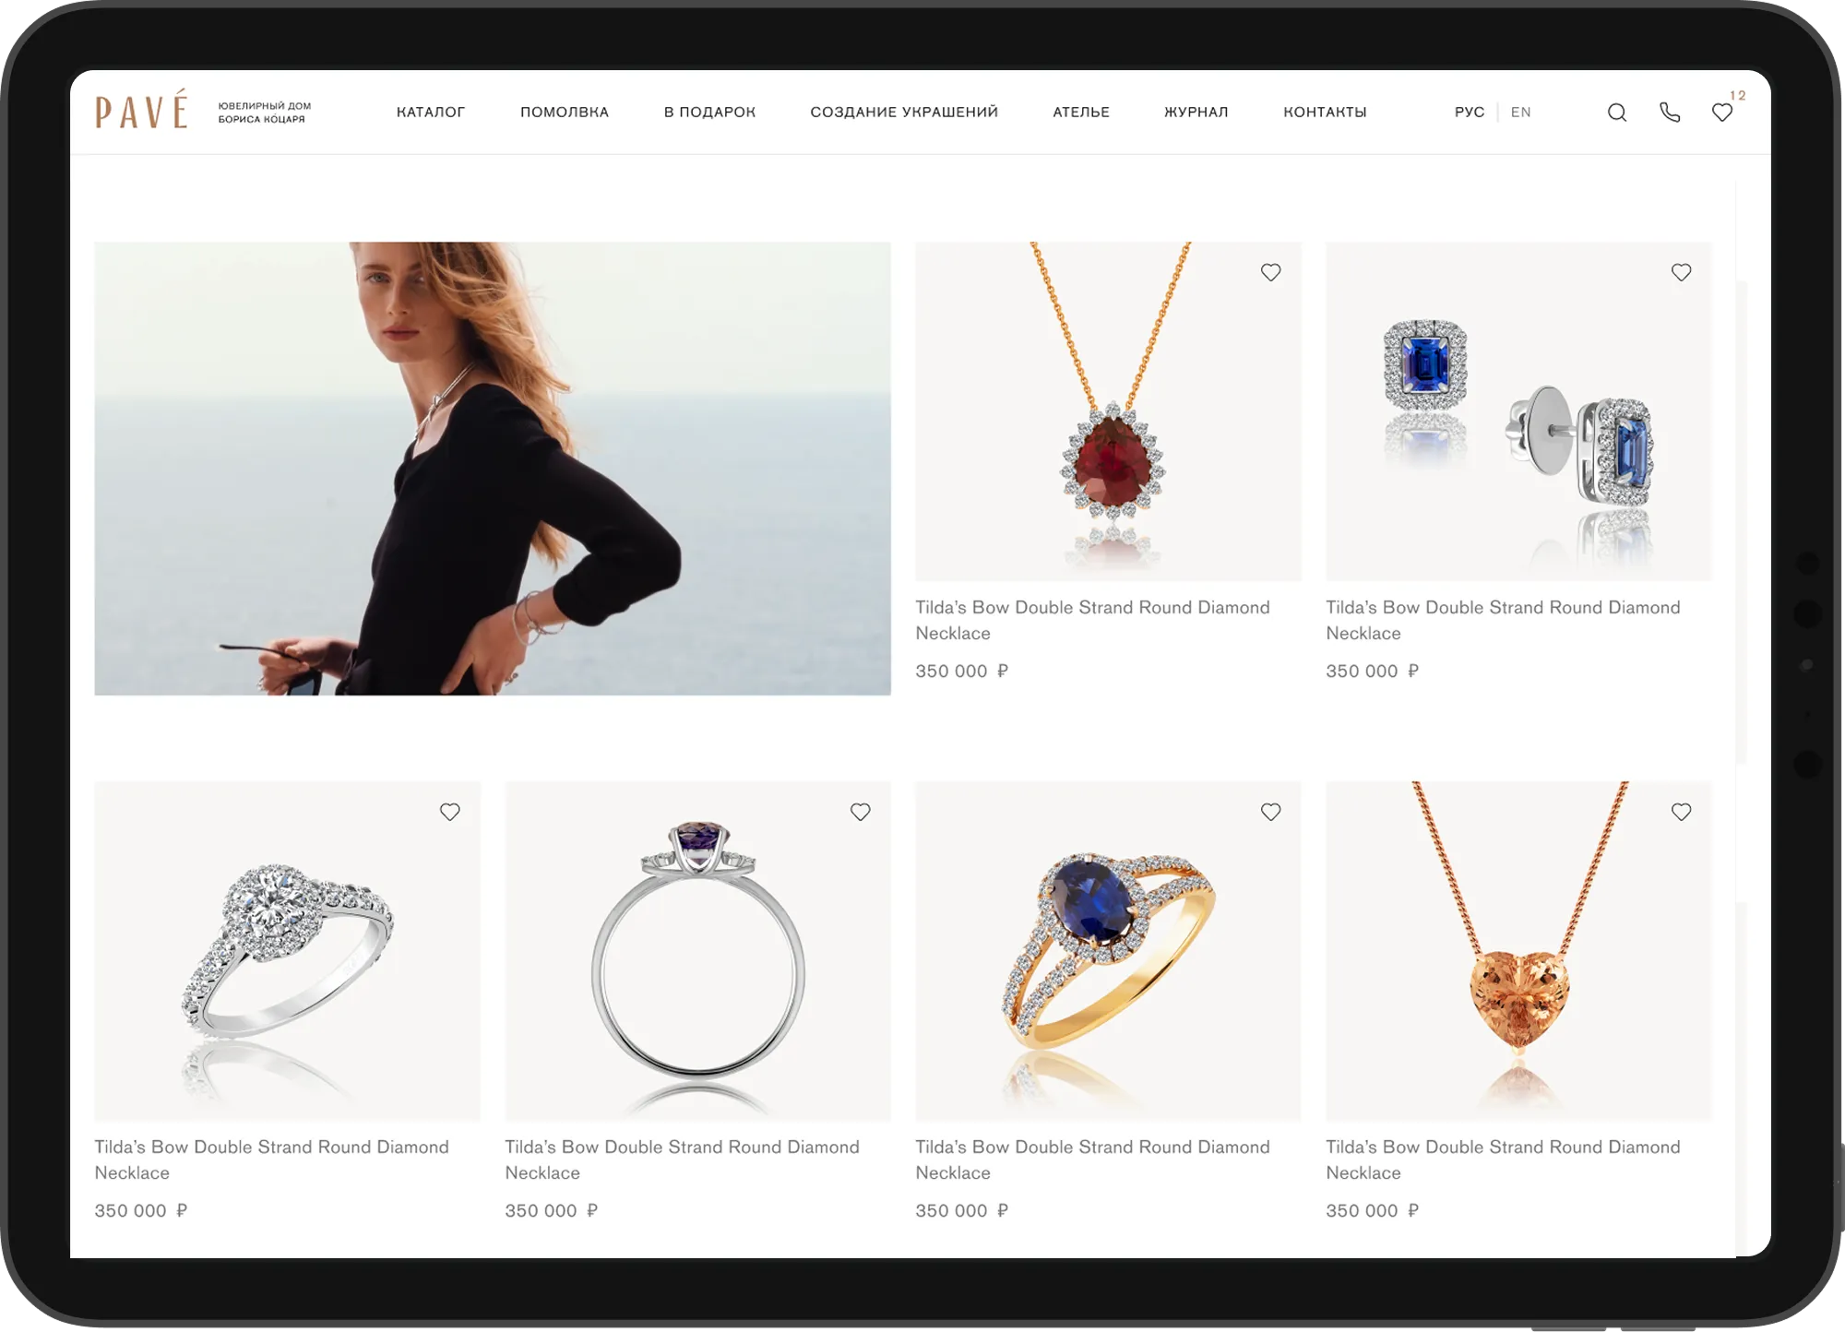Viewport: 1845px width, 1332px height.
Task: Click the phone call icon
Action: coord(1670,113)
